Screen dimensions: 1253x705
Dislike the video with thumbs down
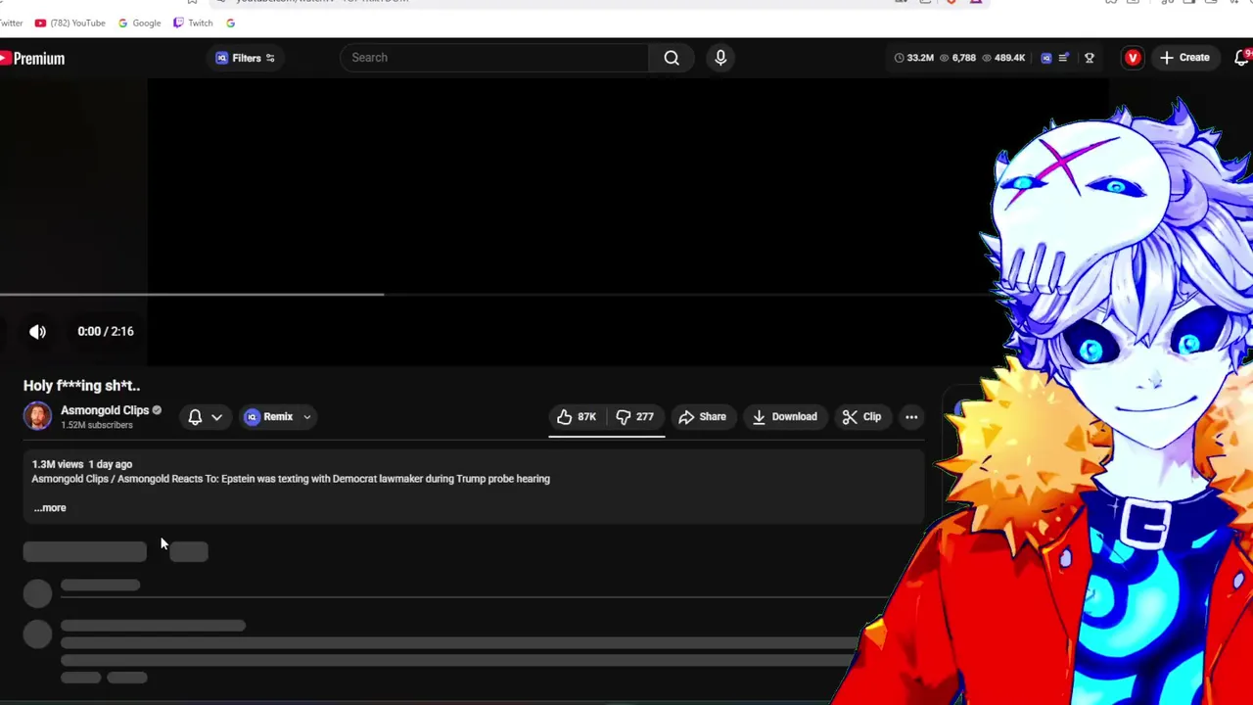634,417
